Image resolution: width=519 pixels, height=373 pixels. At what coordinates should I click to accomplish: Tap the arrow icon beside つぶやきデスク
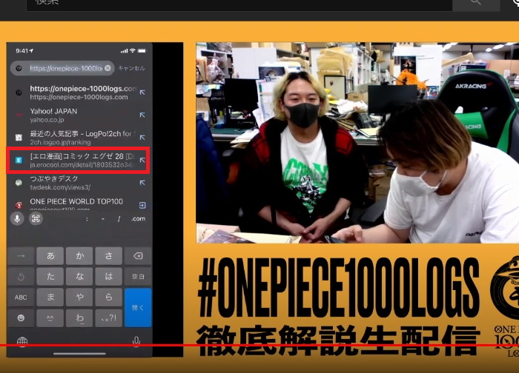click(142, 183)
